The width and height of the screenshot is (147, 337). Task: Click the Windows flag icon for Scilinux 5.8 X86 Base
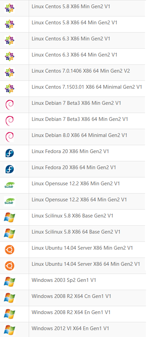coord(10,217)
